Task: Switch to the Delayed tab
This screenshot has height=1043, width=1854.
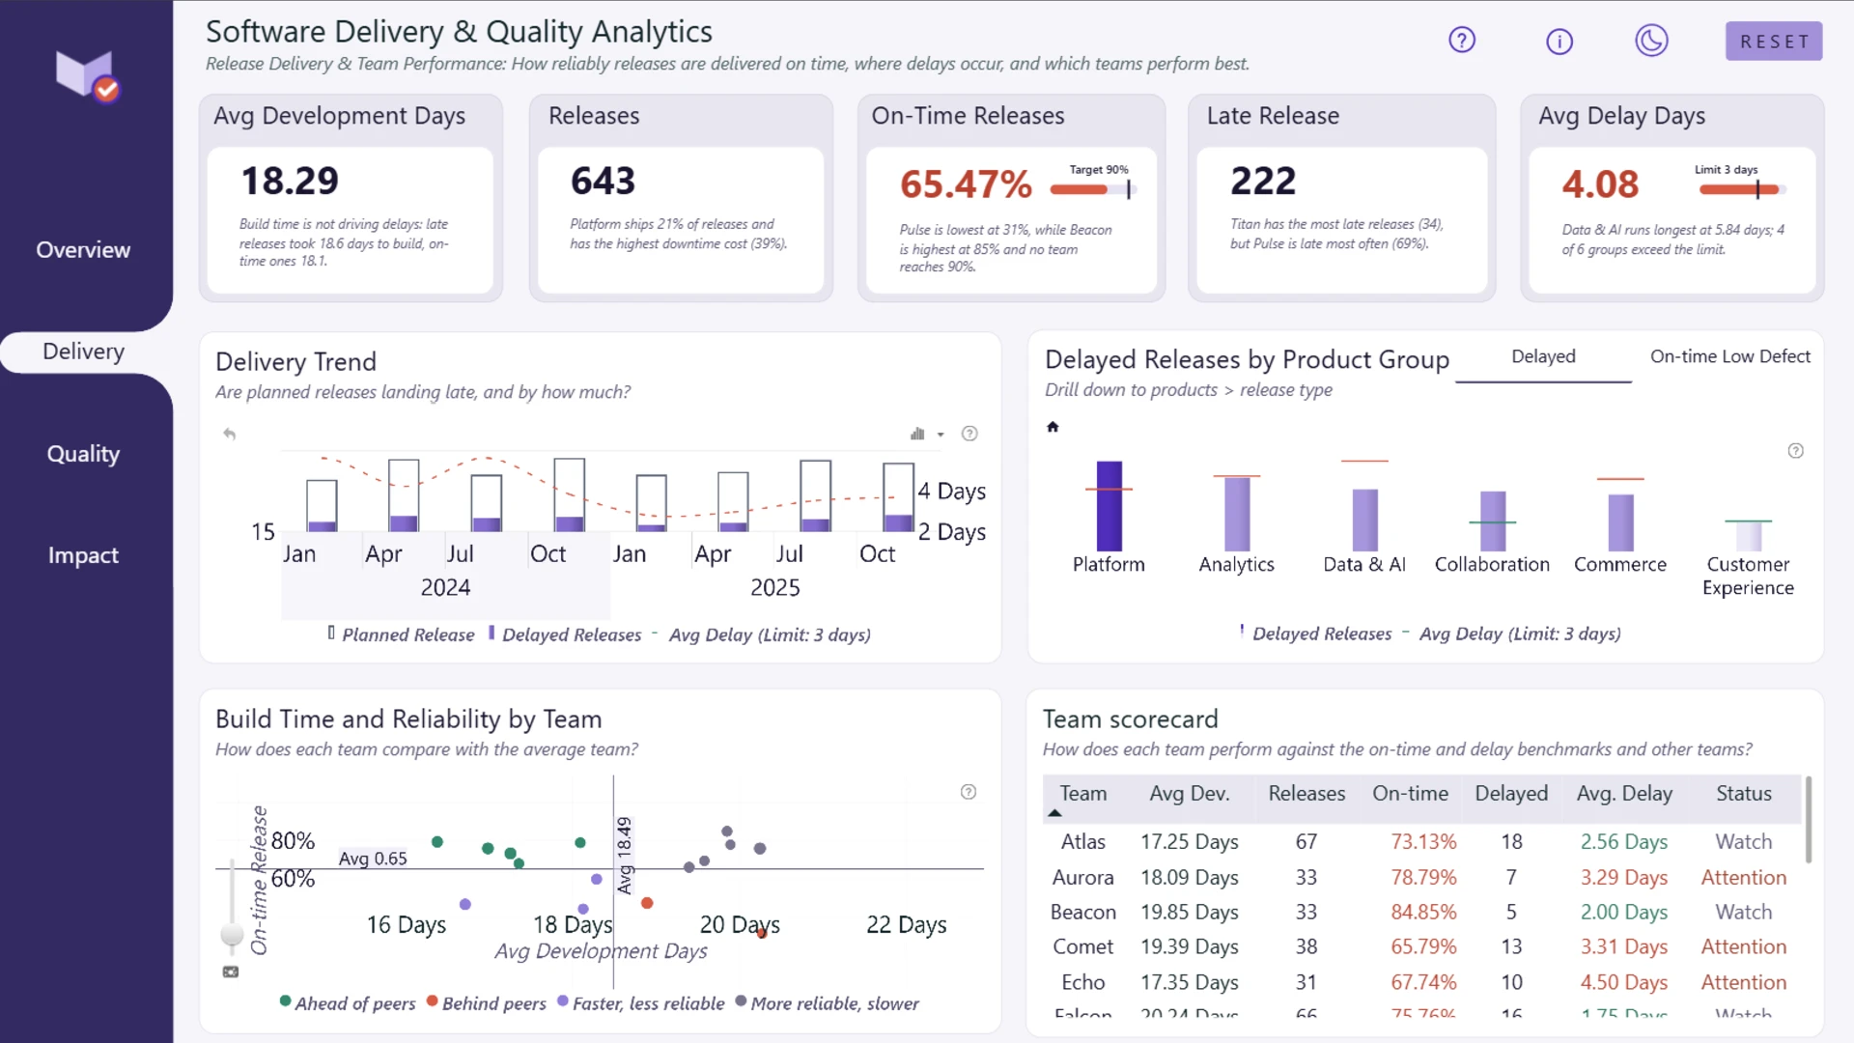Action: 1543,357
